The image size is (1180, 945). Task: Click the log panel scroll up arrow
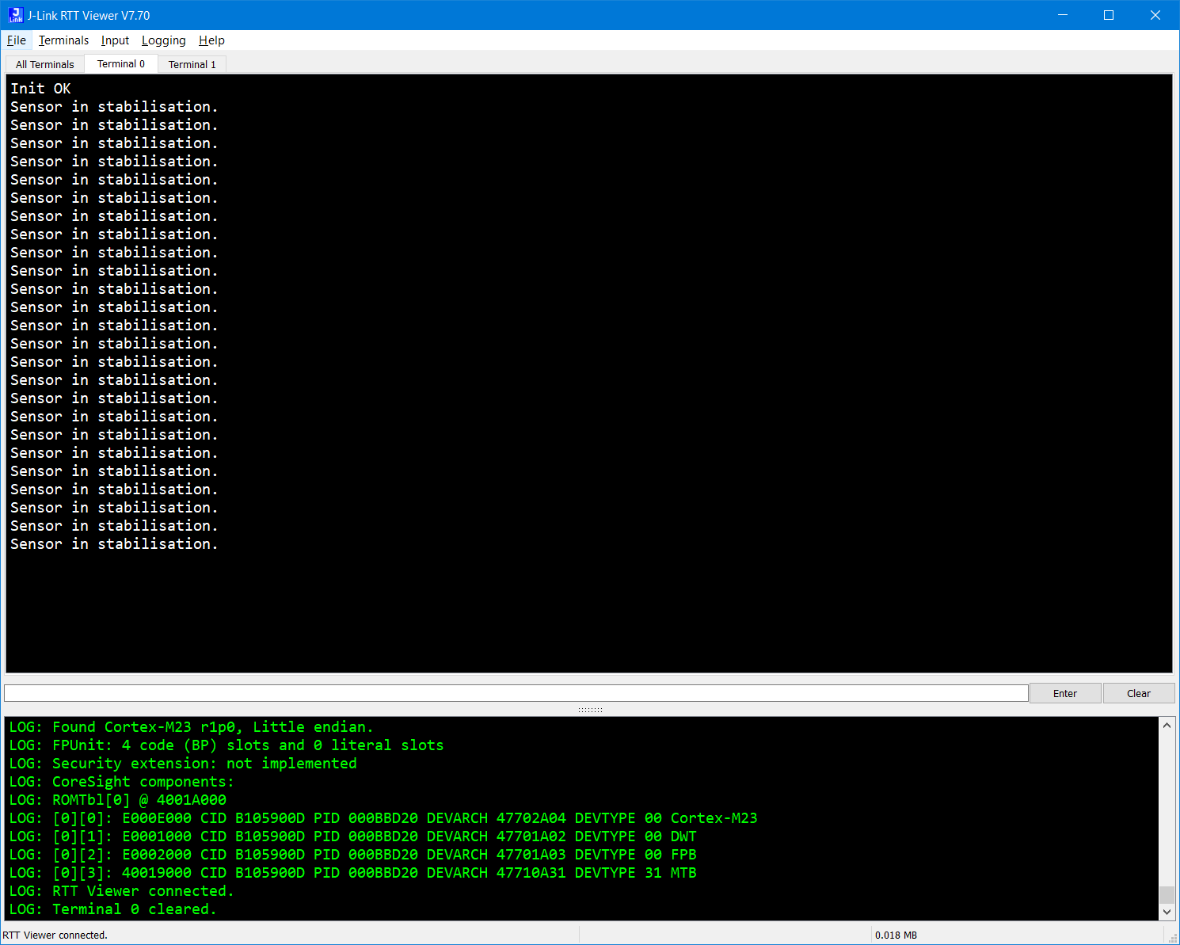[1167, 725]
